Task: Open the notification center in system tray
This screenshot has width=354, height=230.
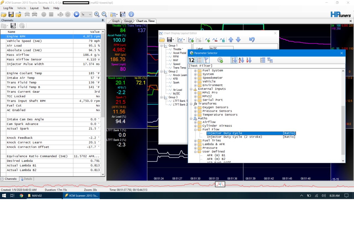Action: click(346, 195)
